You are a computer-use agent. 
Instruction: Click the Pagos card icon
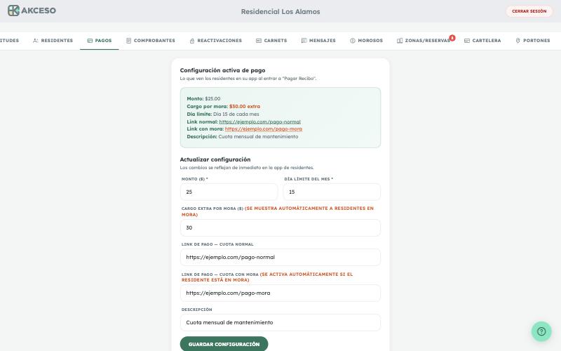point(90,41)
